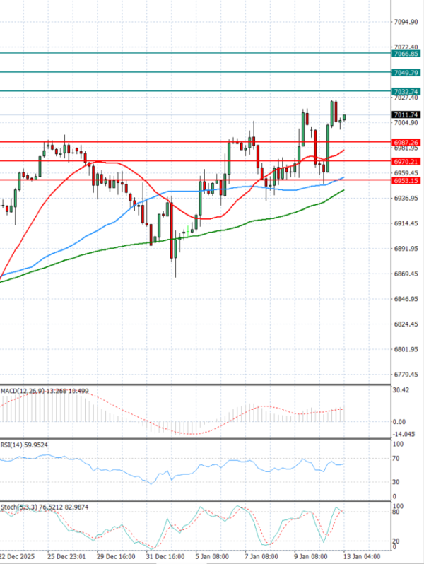
Task: Click the 7066.85 resistance price label
Action: pos(406,54)
